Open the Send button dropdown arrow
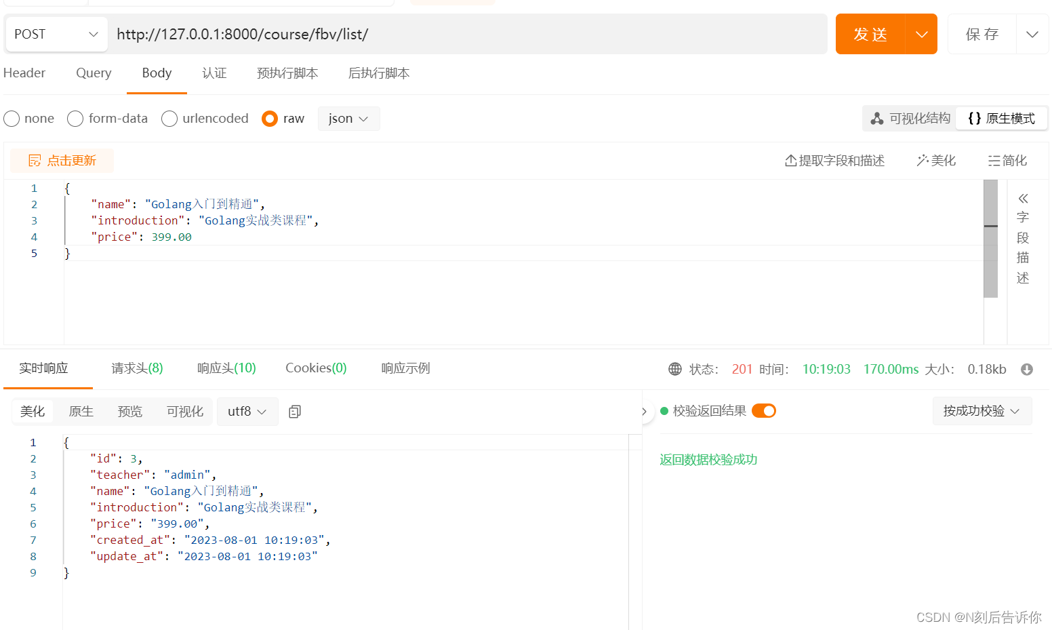Viewport: 1052px width, 630px height. pyautogui.click(x=922, y=34)
